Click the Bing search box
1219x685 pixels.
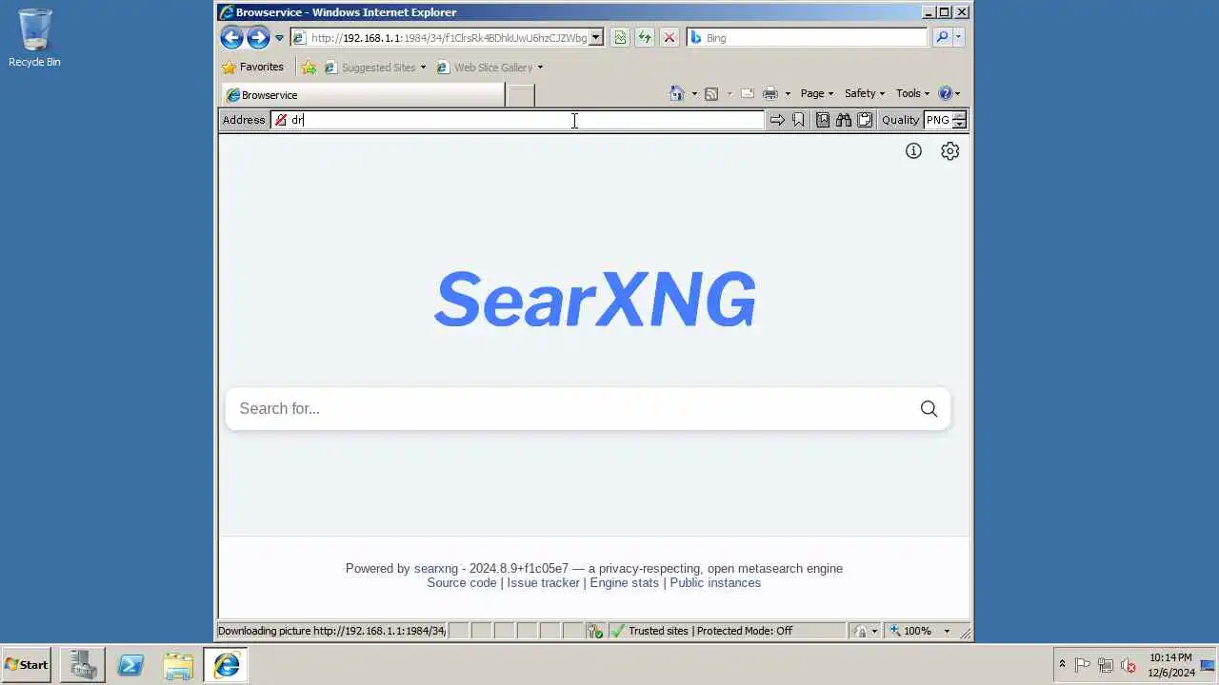pyautogui.click(x=807, y=38)
